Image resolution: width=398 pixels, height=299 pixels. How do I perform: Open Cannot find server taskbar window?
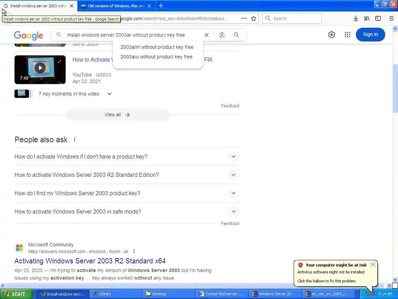coord(221,294)
